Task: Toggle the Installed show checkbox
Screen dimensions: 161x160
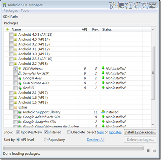Action: coord(46,132)
